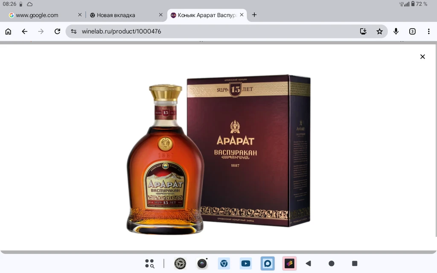
Task: Open the tab switcher showing 3 tabs
Action: pos(412,32)
